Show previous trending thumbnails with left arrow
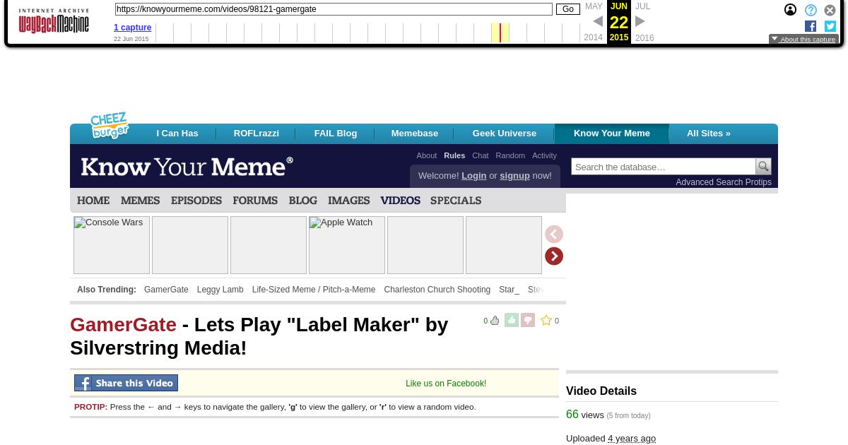Screen dimensions: 848x445 (x=554, y=235)
